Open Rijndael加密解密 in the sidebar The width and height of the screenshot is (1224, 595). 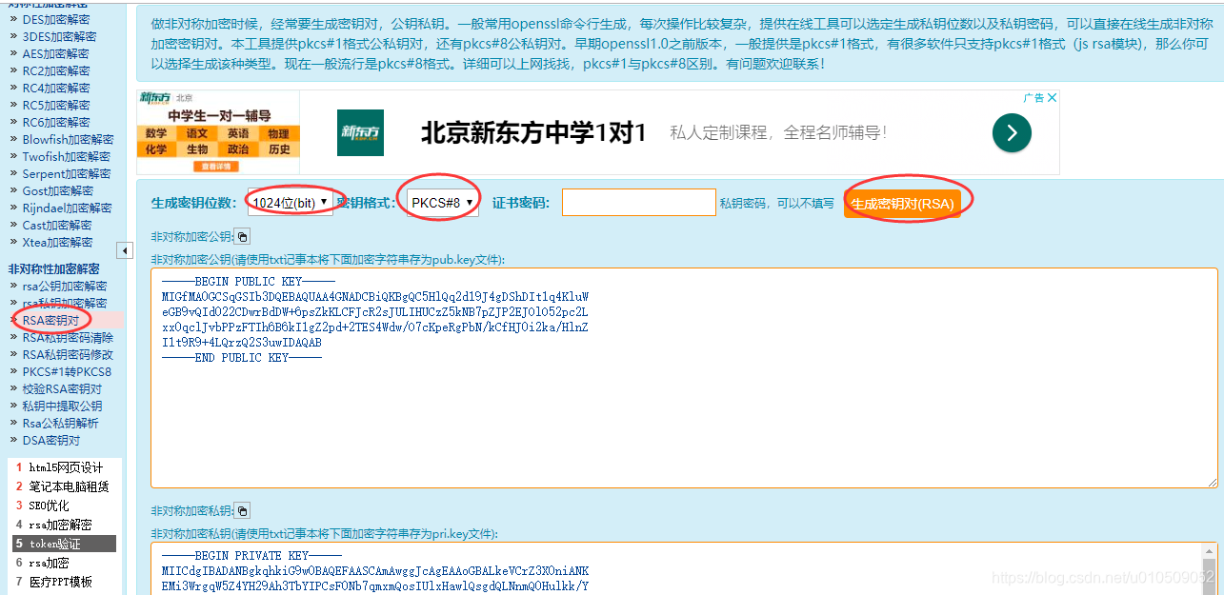click(67, 208)
